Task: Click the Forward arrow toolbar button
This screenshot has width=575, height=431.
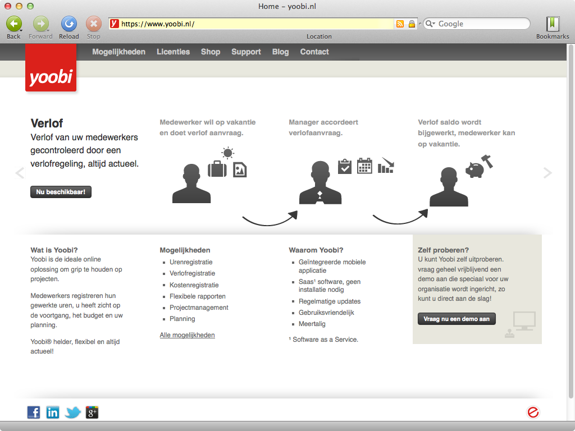Action: tap(40, 24)
